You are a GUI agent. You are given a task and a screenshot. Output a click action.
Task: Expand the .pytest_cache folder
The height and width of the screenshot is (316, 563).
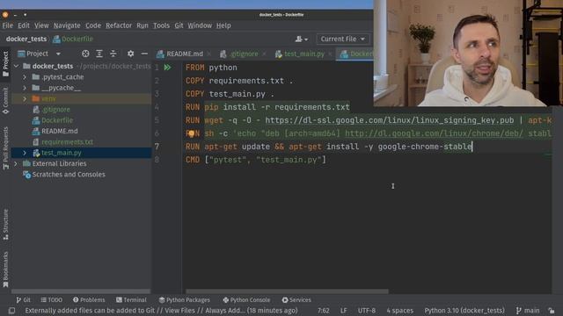[x=25, y=77]
